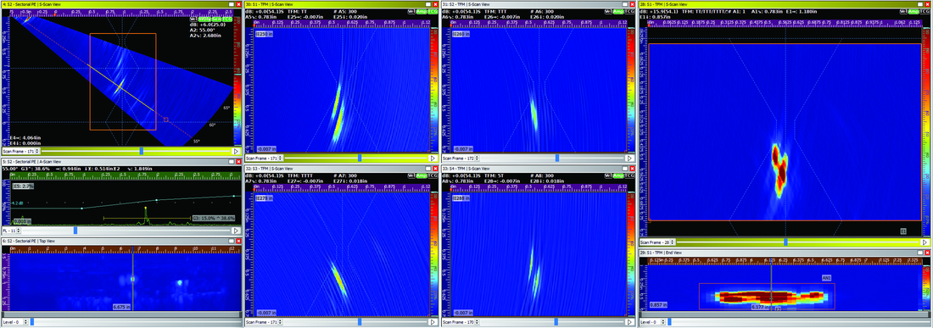The width and height of the screenshot is (933, 328).
Task: Click FL slider handle in A-Scan View
Action: tap(75, 230)
